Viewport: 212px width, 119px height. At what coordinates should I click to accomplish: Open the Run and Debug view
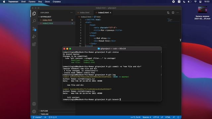click(x=34, y=36)
